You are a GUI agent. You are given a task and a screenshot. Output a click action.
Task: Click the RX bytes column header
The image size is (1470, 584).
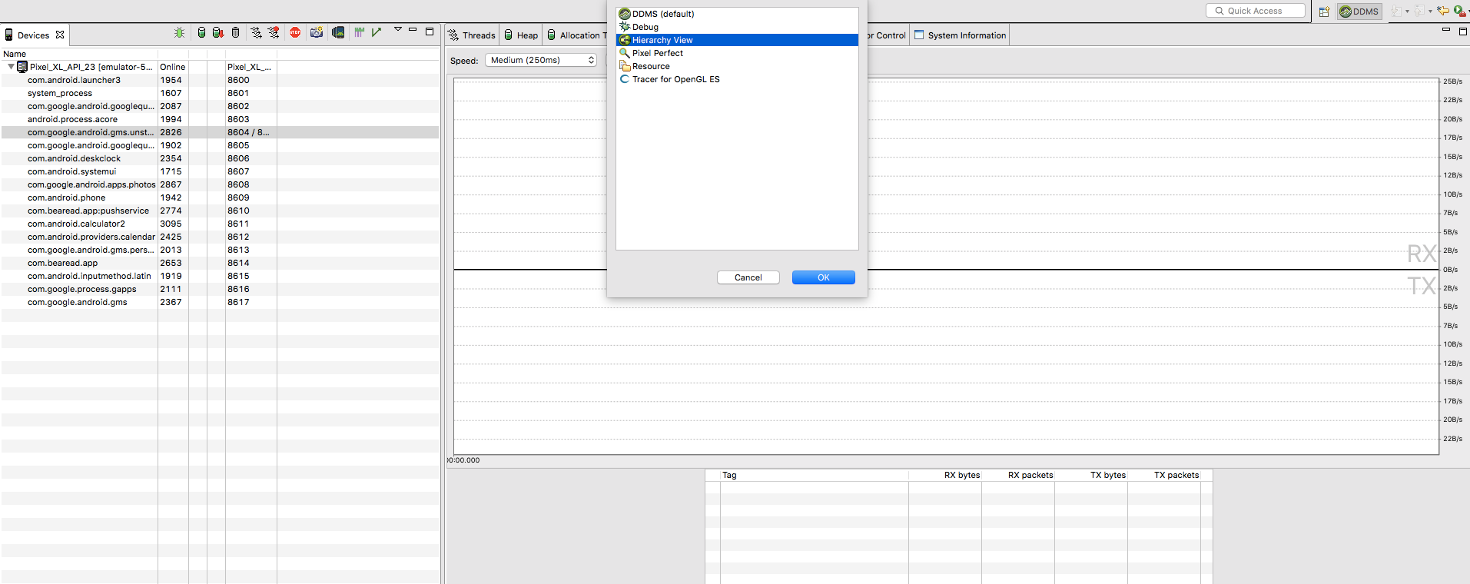pos(945,475)
